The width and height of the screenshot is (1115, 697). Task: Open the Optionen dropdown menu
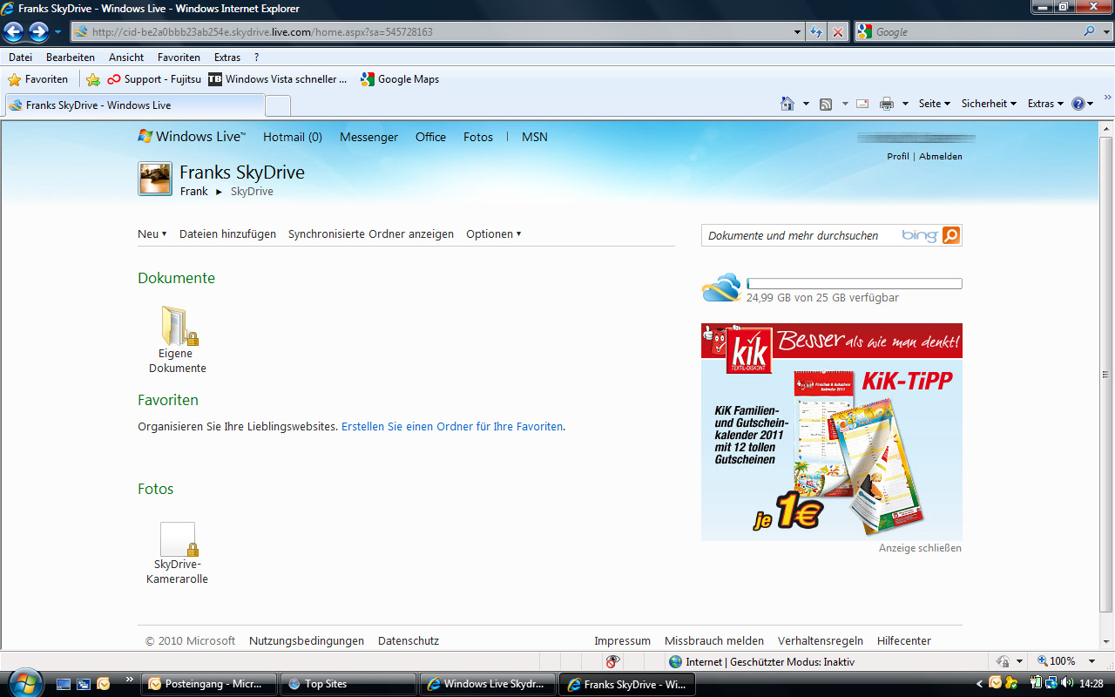click(x=493, y=234)
